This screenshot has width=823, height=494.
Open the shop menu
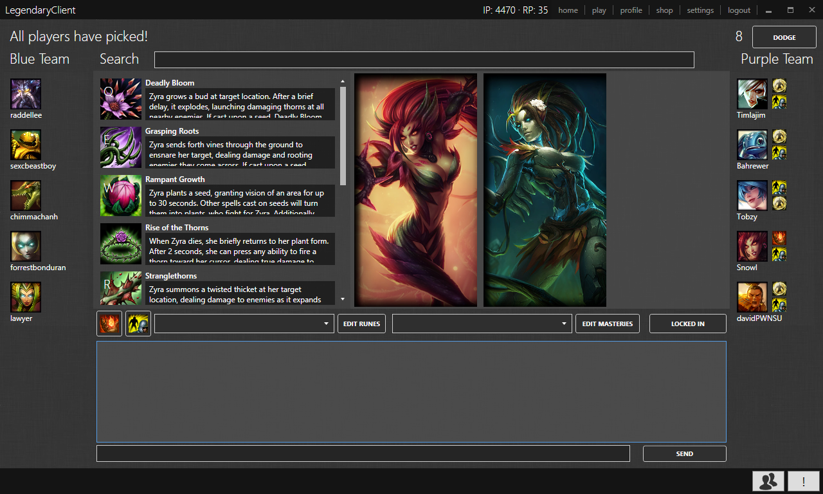coord(664,10)
